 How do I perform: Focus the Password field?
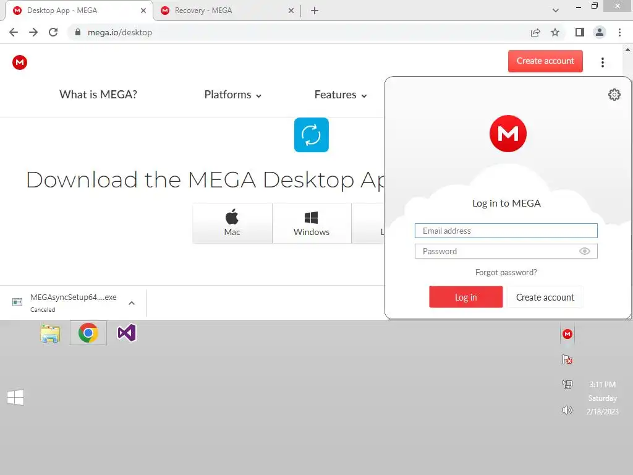pos(506,251)
